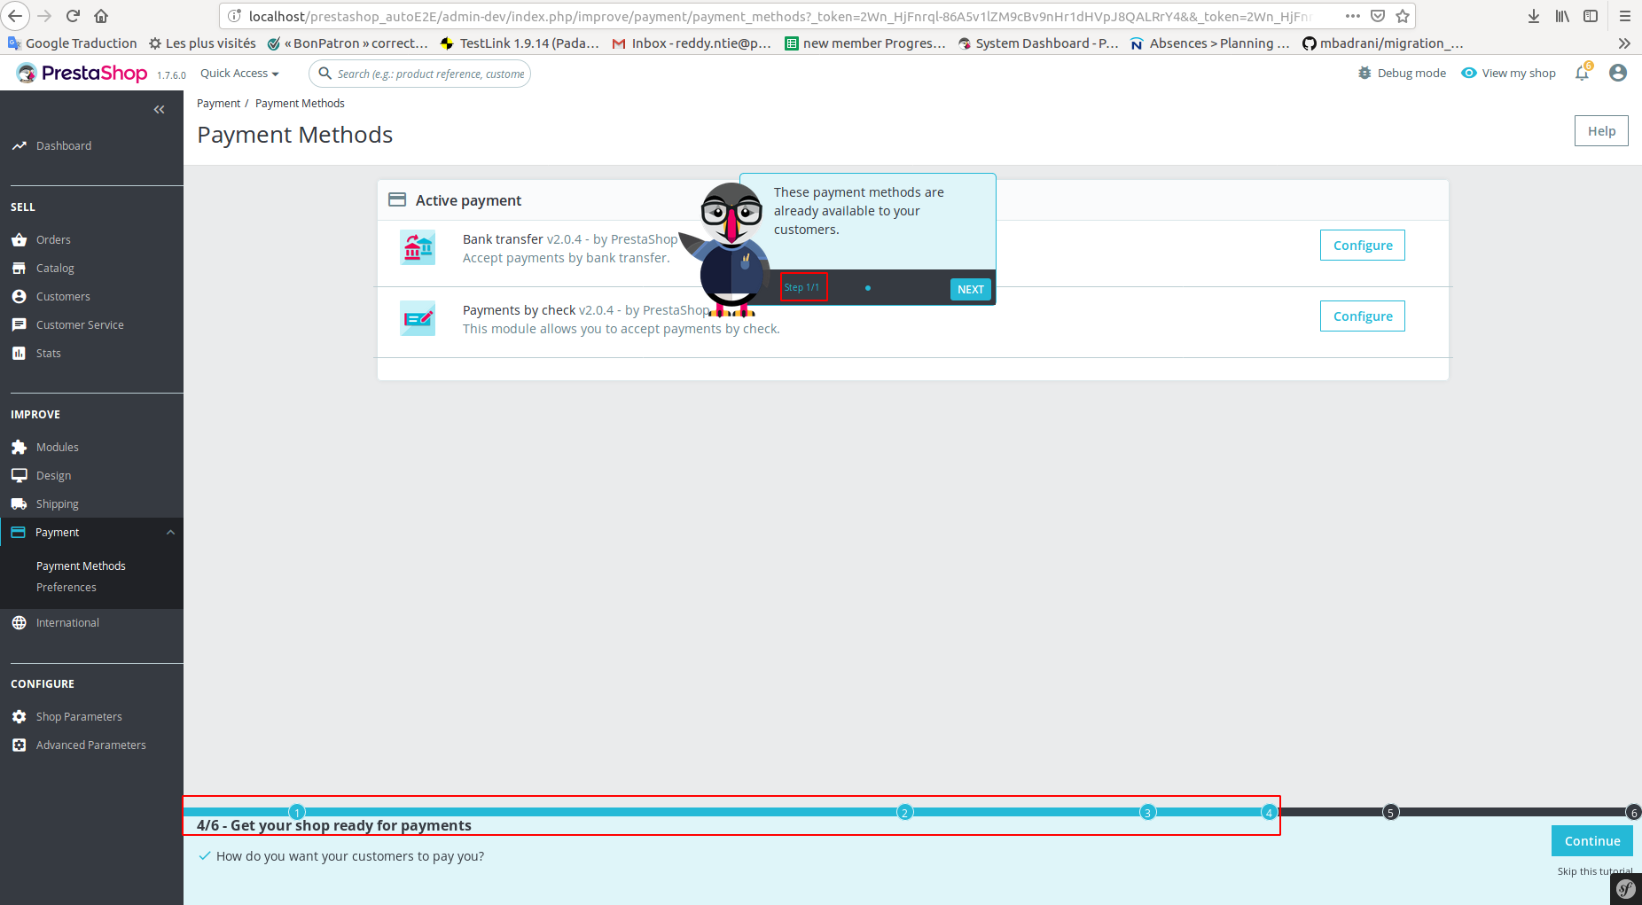Click the PrestaShop logo

(x=82, y=74)
